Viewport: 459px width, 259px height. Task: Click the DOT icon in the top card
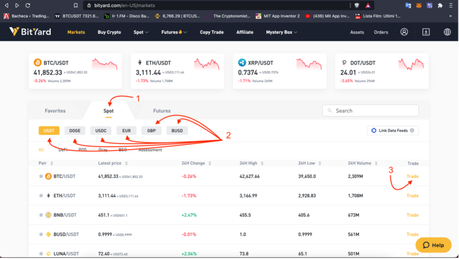tap(345, 62)
